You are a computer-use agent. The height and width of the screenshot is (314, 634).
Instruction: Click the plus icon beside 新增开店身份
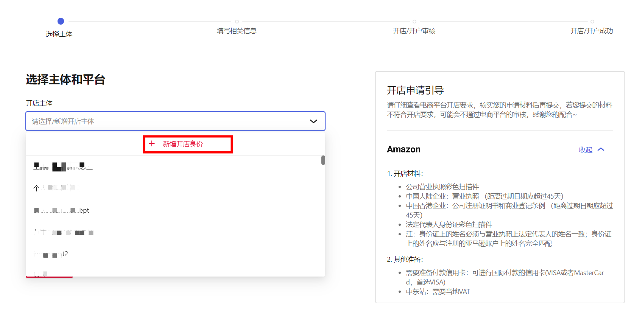(152, 144)
